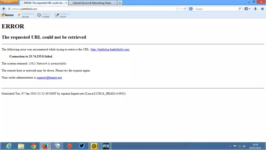
Task: Open a new tab with plus button
Action: tap(120, 3)
